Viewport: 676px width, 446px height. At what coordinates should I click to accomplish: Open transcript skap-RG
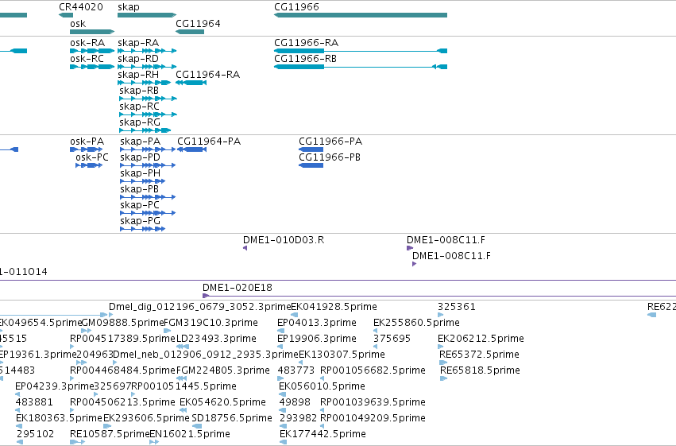tap(145, 130)
